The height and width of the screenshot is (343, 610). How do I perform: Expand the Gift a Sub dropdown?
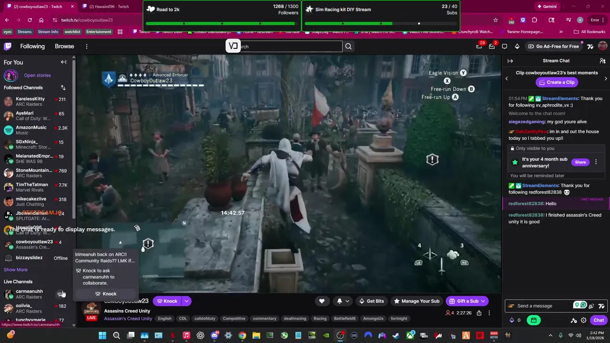[x=483, y=301]
